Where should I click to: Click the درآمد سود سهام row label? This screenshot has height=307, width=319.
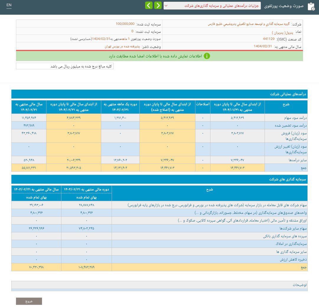point(295,118)
